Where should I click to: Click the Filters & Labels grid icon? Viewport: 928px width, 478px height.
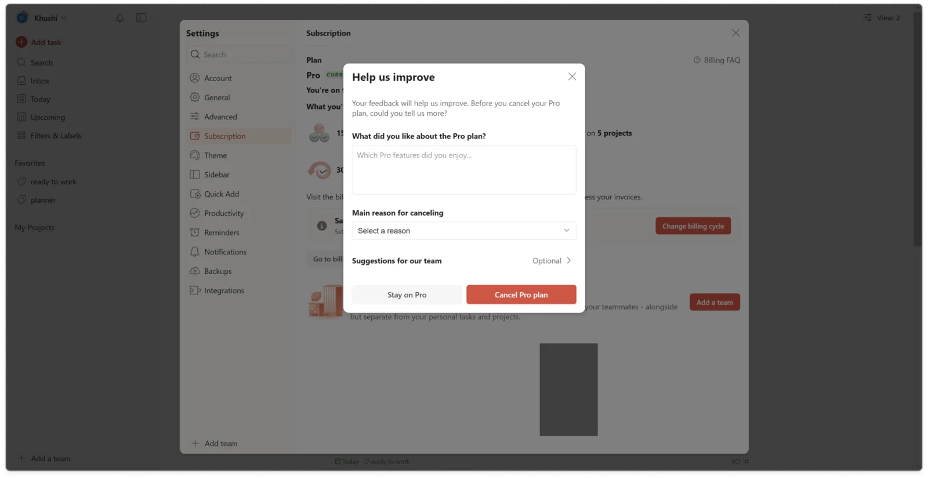click(x=21, y=136)
